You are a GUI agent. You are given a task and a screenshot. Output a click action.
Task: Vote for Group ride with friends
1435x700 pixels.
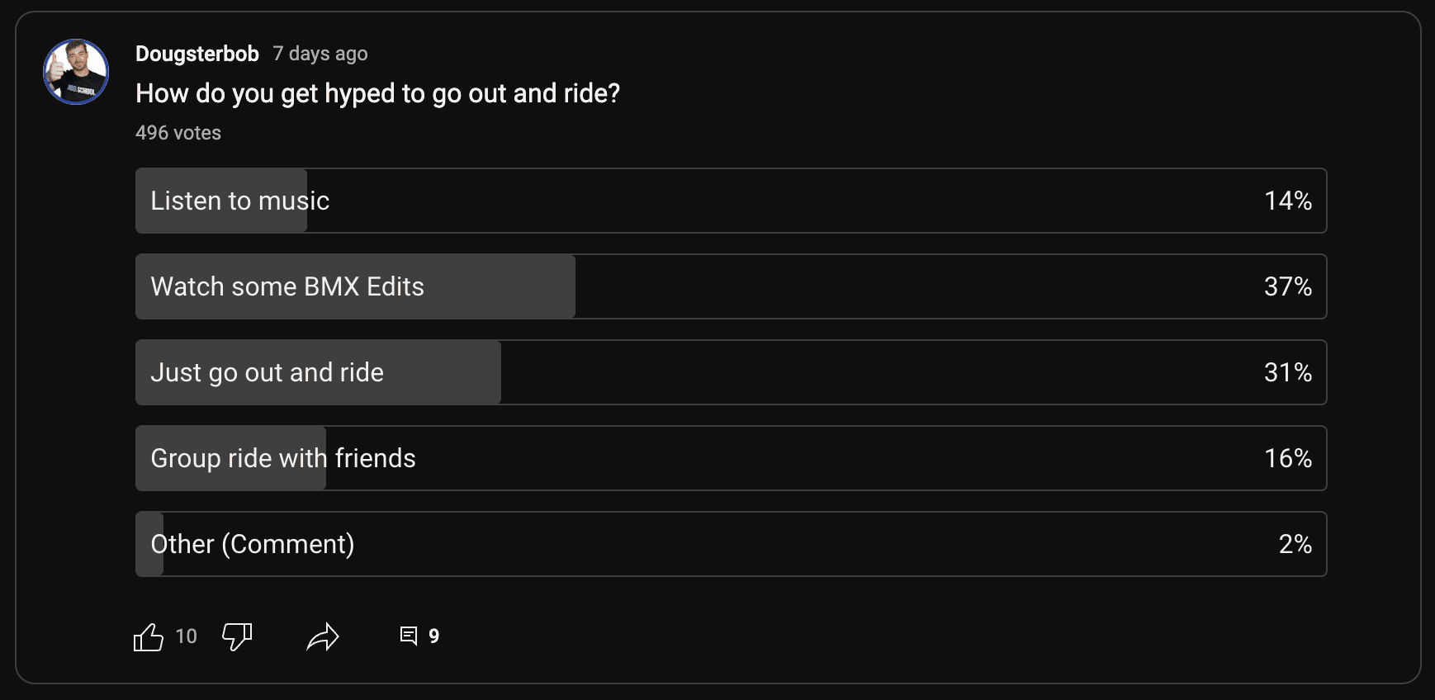731,458
